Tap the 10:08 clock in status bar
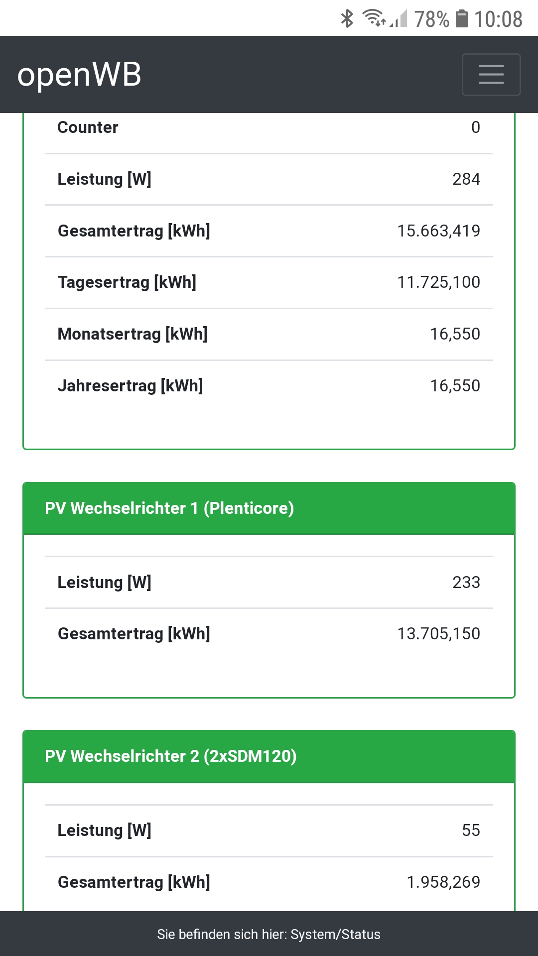This screenshot has height=956, width=538. 498,19
